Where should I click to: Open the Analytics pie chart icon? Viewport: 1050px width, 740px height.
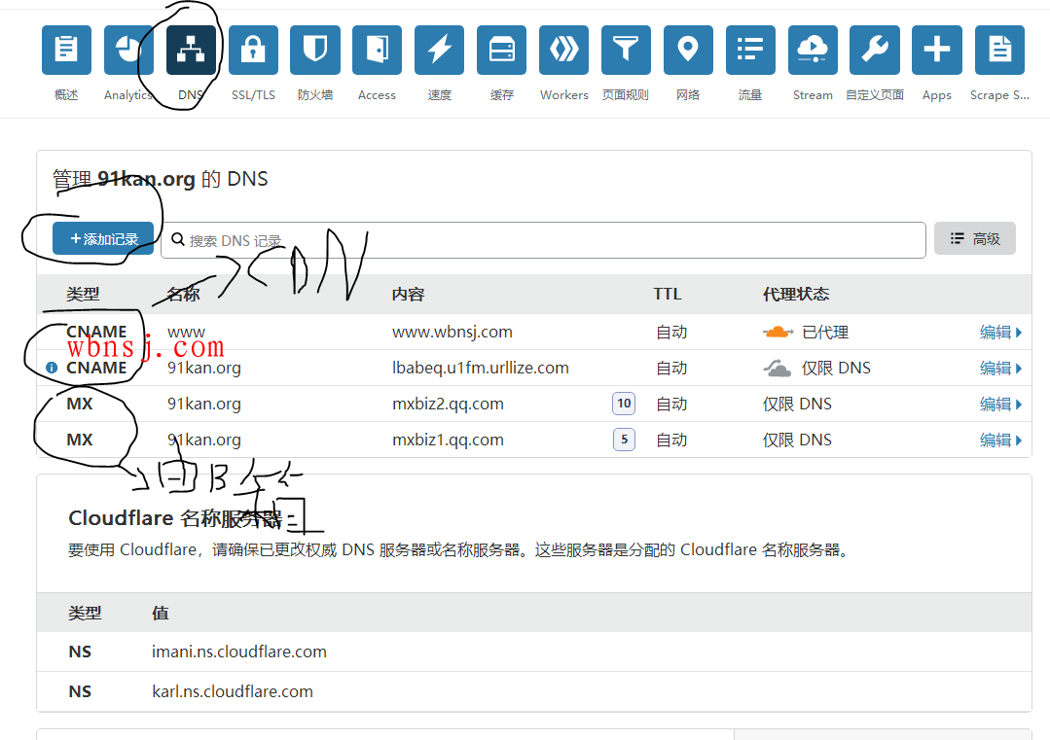tap(128, 51)
